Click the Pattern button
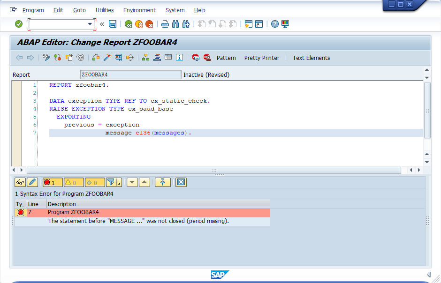The image size is (441, 283). click(226, 58)
